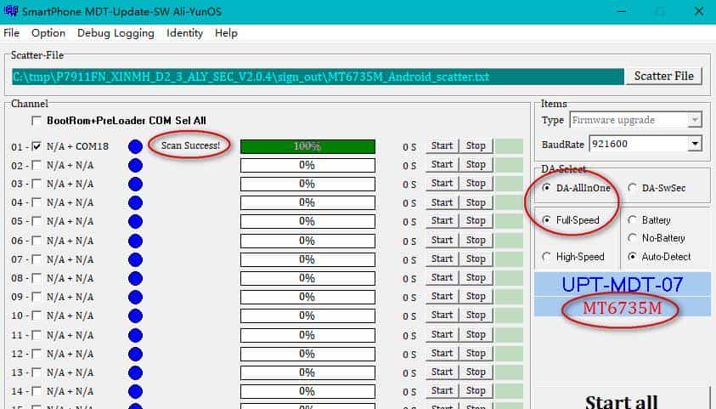716x409 pixels.
Task: Choose the High-Speed radio option
Action: [546, 257]
